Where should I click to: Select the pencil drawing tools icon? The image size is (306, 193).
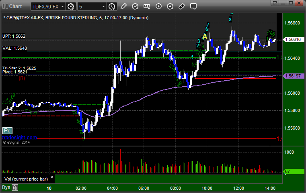123,6
